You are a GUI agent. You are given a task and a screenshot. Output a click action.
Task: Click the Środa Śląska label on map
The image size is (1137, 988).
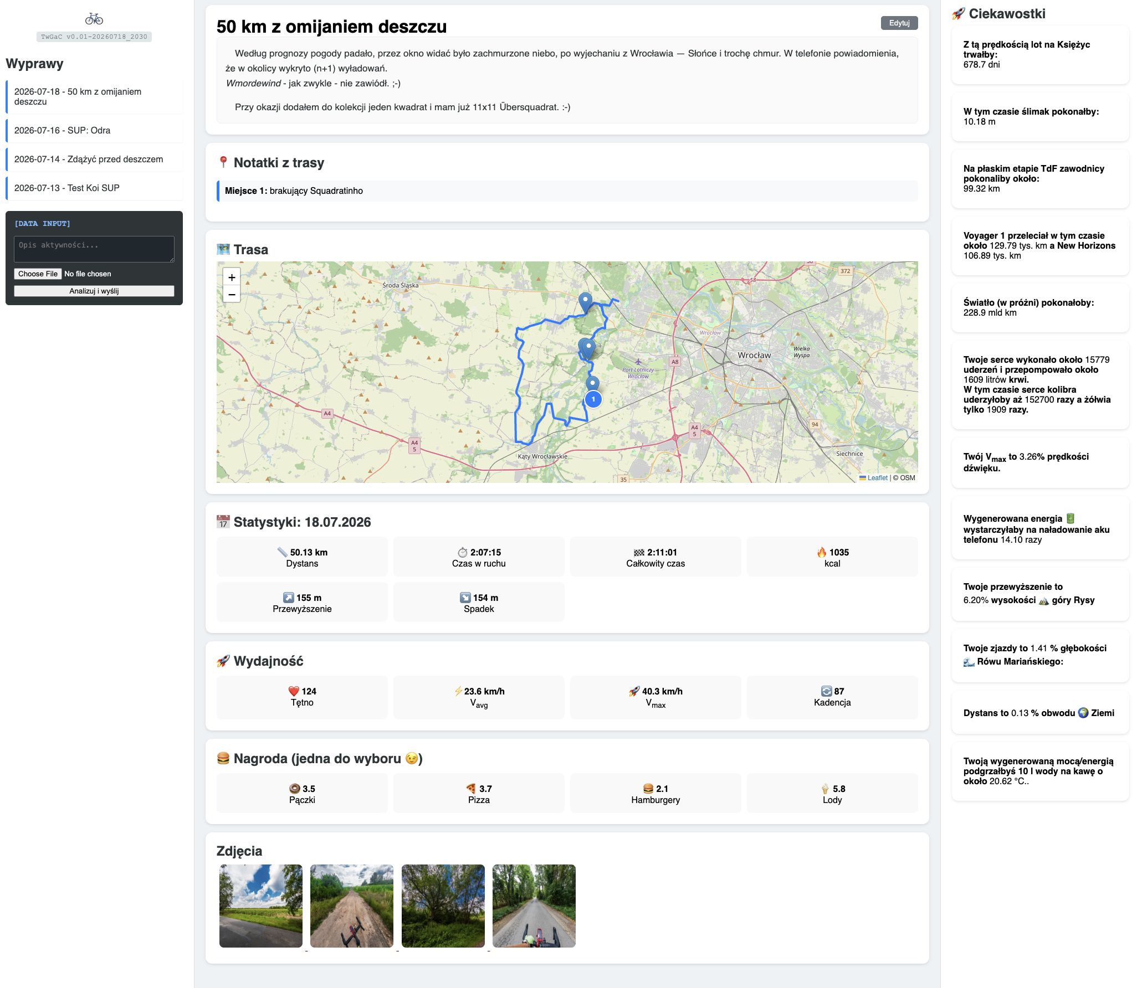pos(401,285)
